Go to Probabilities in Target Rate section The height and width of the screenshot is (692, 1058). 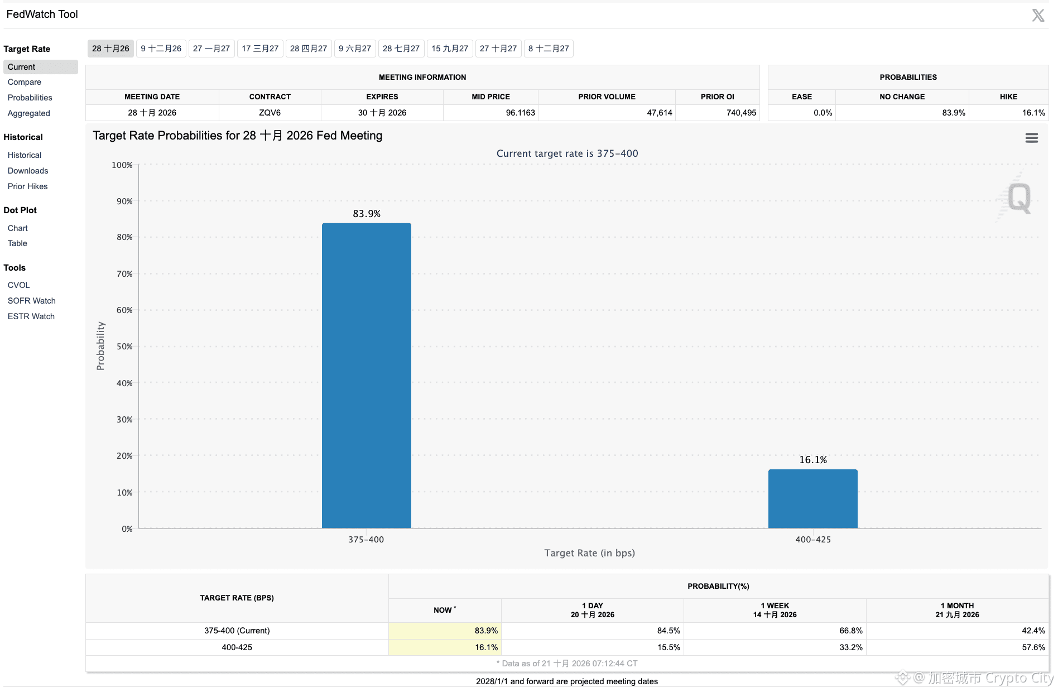[x=30, y=98]
